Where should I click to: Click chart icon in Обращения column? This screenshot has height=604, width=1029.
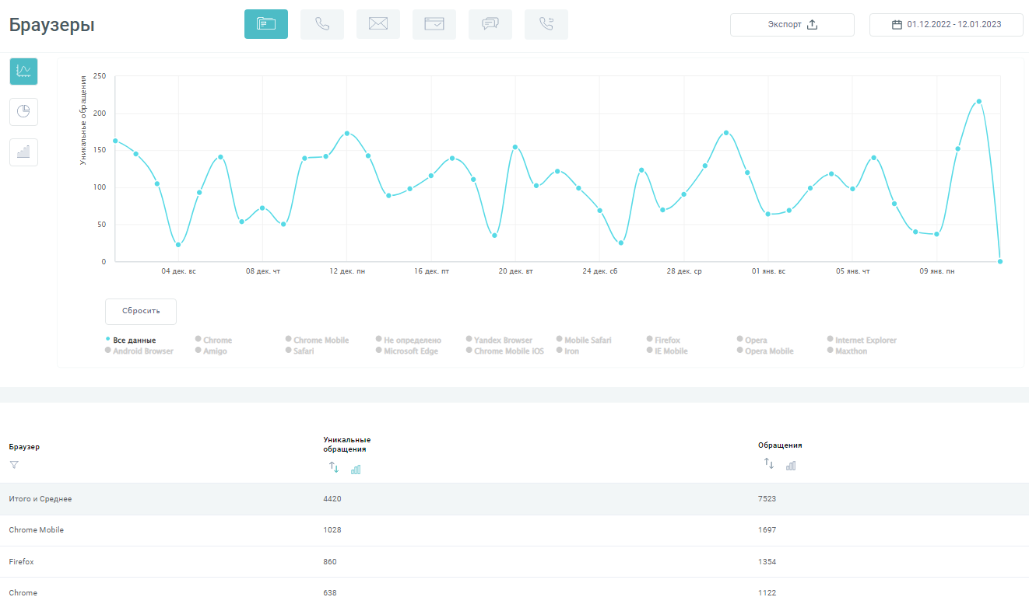tap(791, 466)
